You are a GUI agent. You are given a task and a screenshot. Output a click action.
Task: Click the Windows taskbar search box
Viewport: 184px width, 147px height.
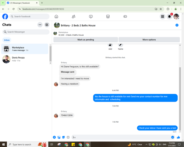tap(28, 144)
